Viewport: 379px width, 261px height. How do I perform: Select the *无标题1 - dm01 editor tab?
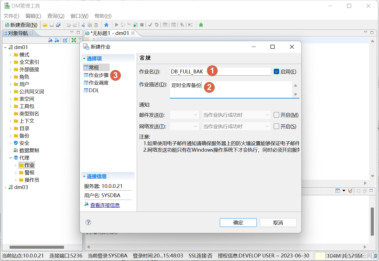(x=110, y=33)
